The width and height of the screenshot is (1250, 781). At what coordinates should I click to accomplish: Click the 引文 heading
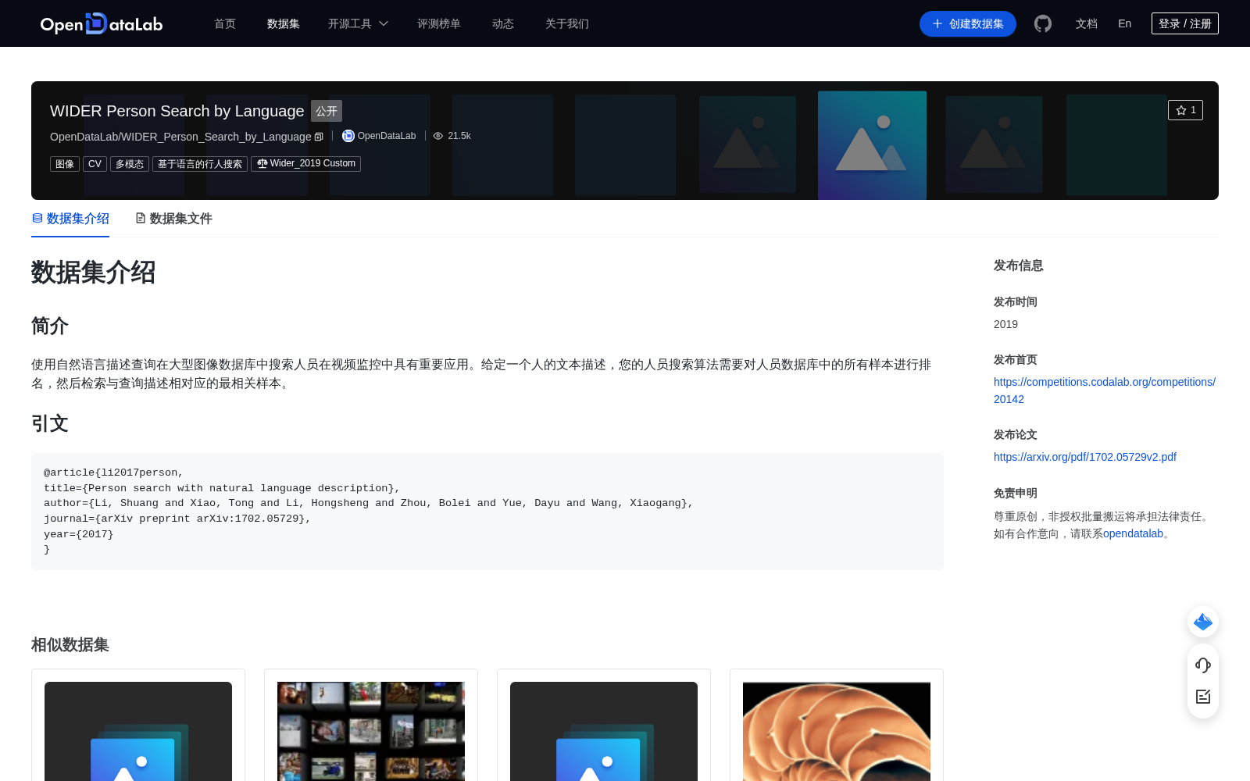point(50,423)
